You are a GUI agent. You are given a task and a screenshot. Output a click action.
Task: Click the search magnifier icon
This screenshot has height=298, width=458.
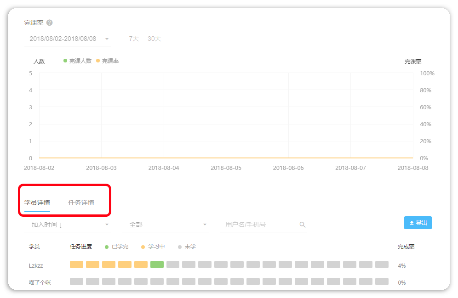pos(302,225)
